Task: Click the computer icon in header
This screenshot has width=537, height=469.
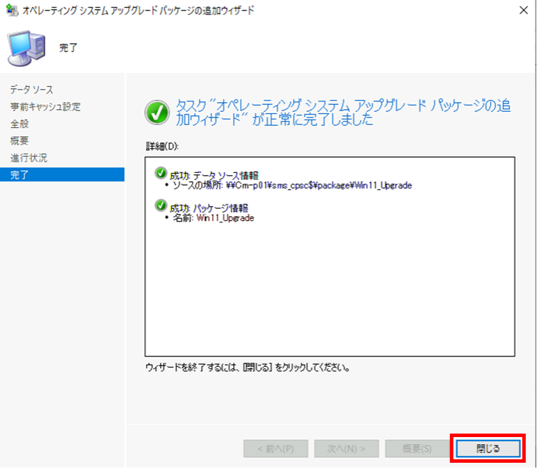Action: tap(26, 48)
